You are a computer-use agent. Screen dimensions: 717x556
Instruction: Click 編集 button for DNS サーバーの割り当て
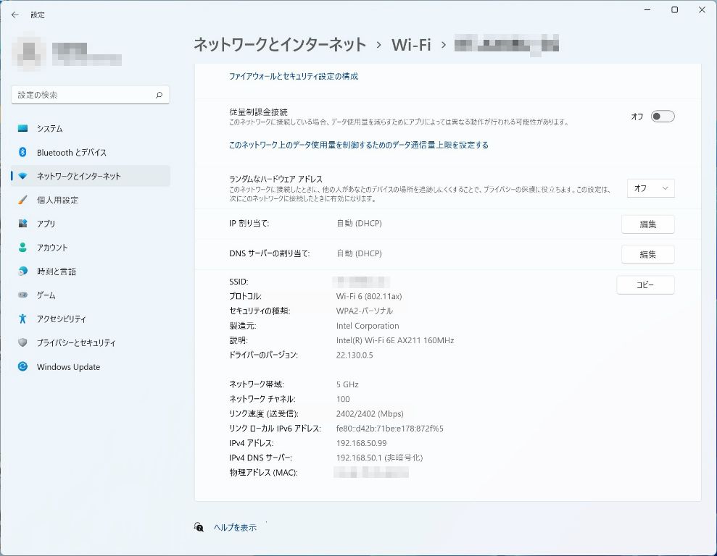tap(647, 255)
